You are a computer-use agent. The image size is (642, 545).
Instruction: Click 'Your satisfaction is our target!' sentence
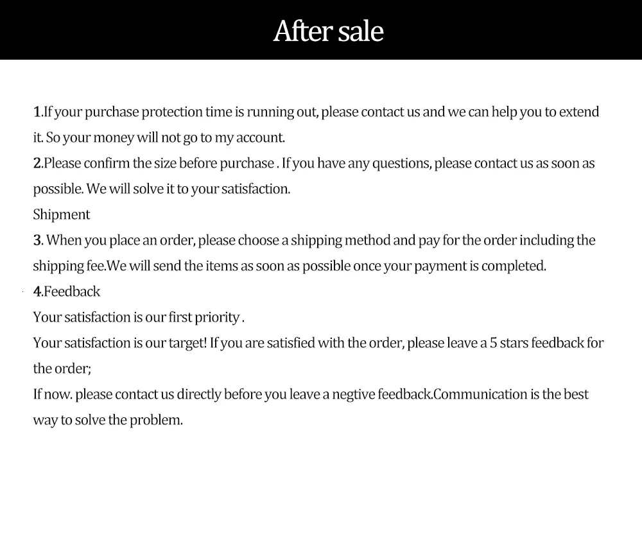[x=120, y=343]
